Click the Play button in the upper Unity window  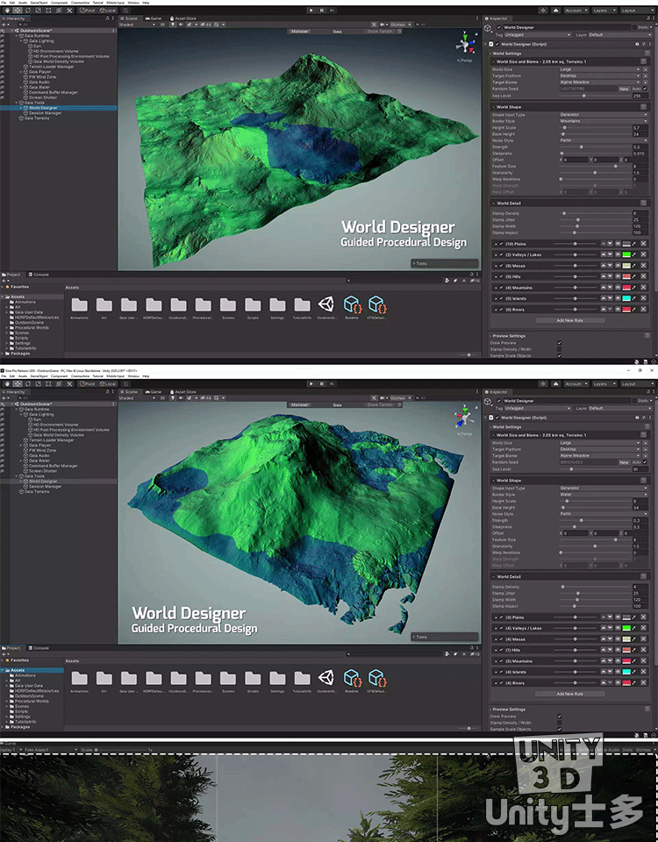coord(311,11)
